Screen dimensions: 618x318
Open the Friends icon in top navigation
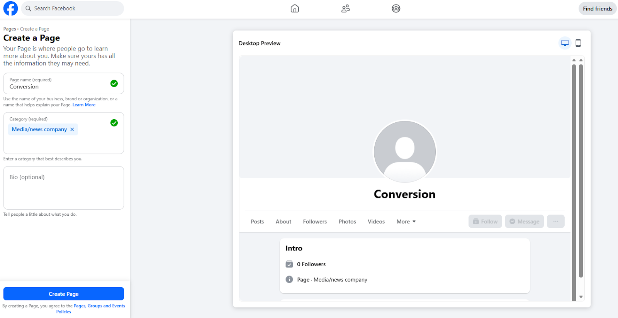(x=345, y=8)
